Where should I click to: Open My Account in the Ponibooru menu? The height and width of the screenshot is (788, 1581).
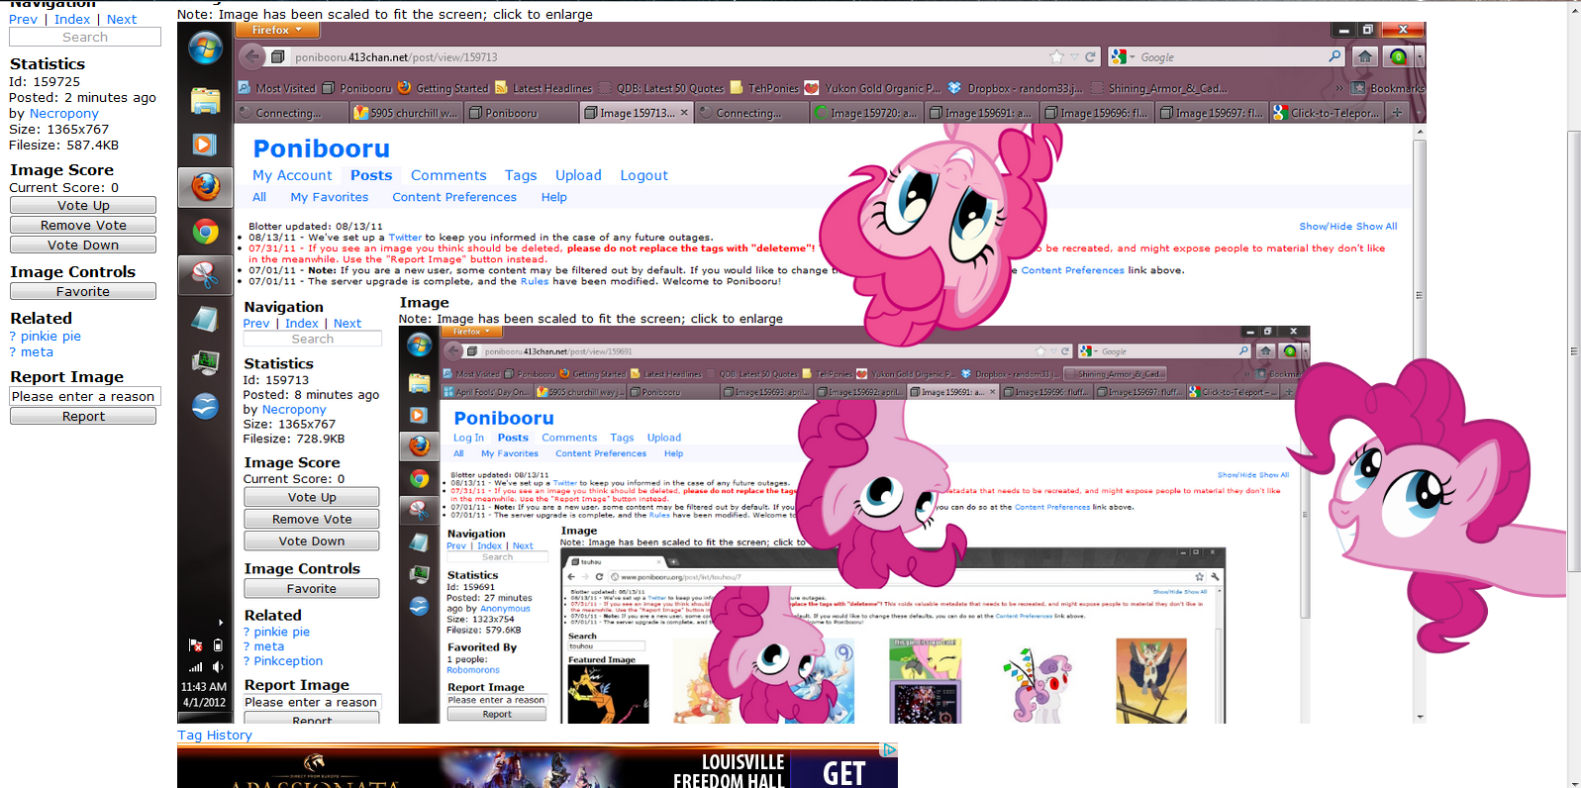click(292, 175)
